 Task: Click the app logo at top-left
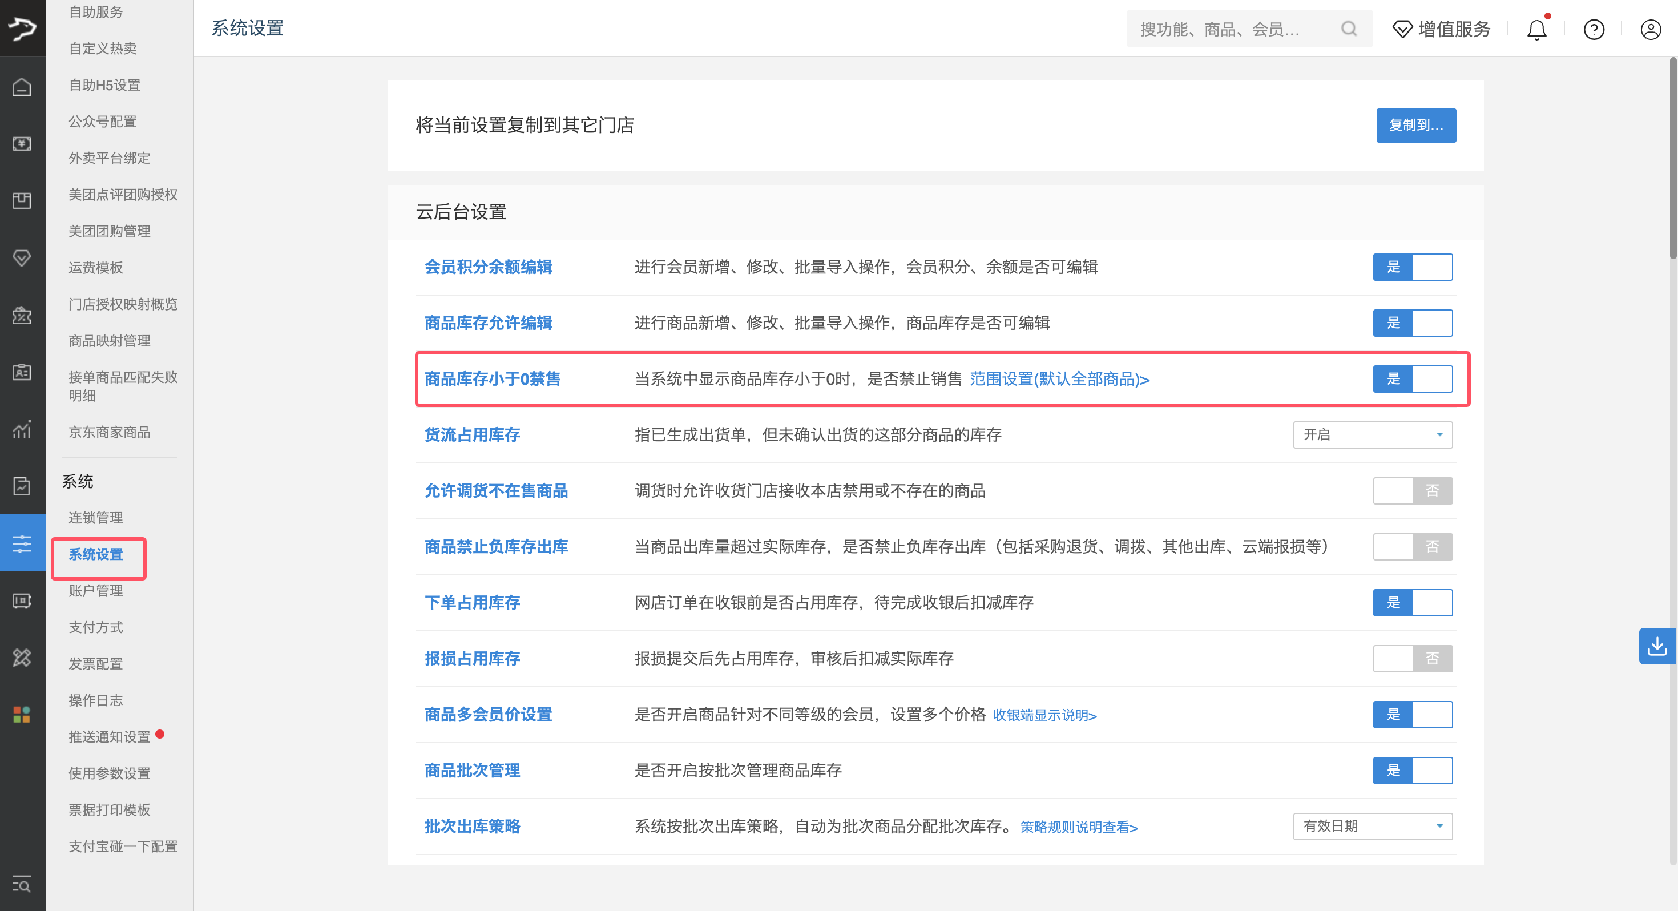(x=22, y=28)
